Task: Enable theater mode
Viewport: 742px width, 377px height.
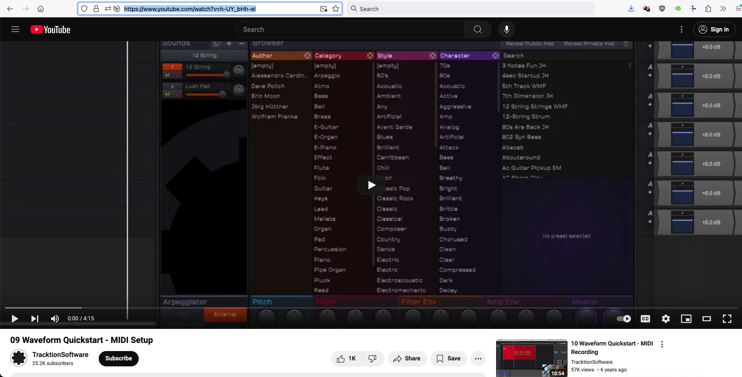Action: 707,319
